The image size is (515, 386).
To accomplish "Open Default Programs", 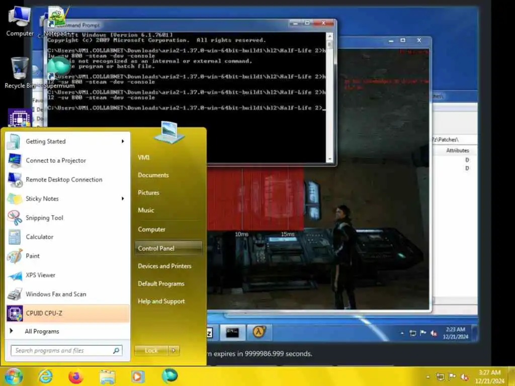I will (161, 283).
